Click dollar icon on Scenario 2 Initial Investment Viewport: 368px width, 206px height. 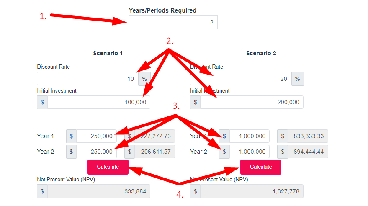tap(195, 102)
